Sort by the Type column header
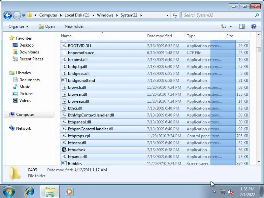The height and width of the screenshot is (198, 264). tap(204, 36)
